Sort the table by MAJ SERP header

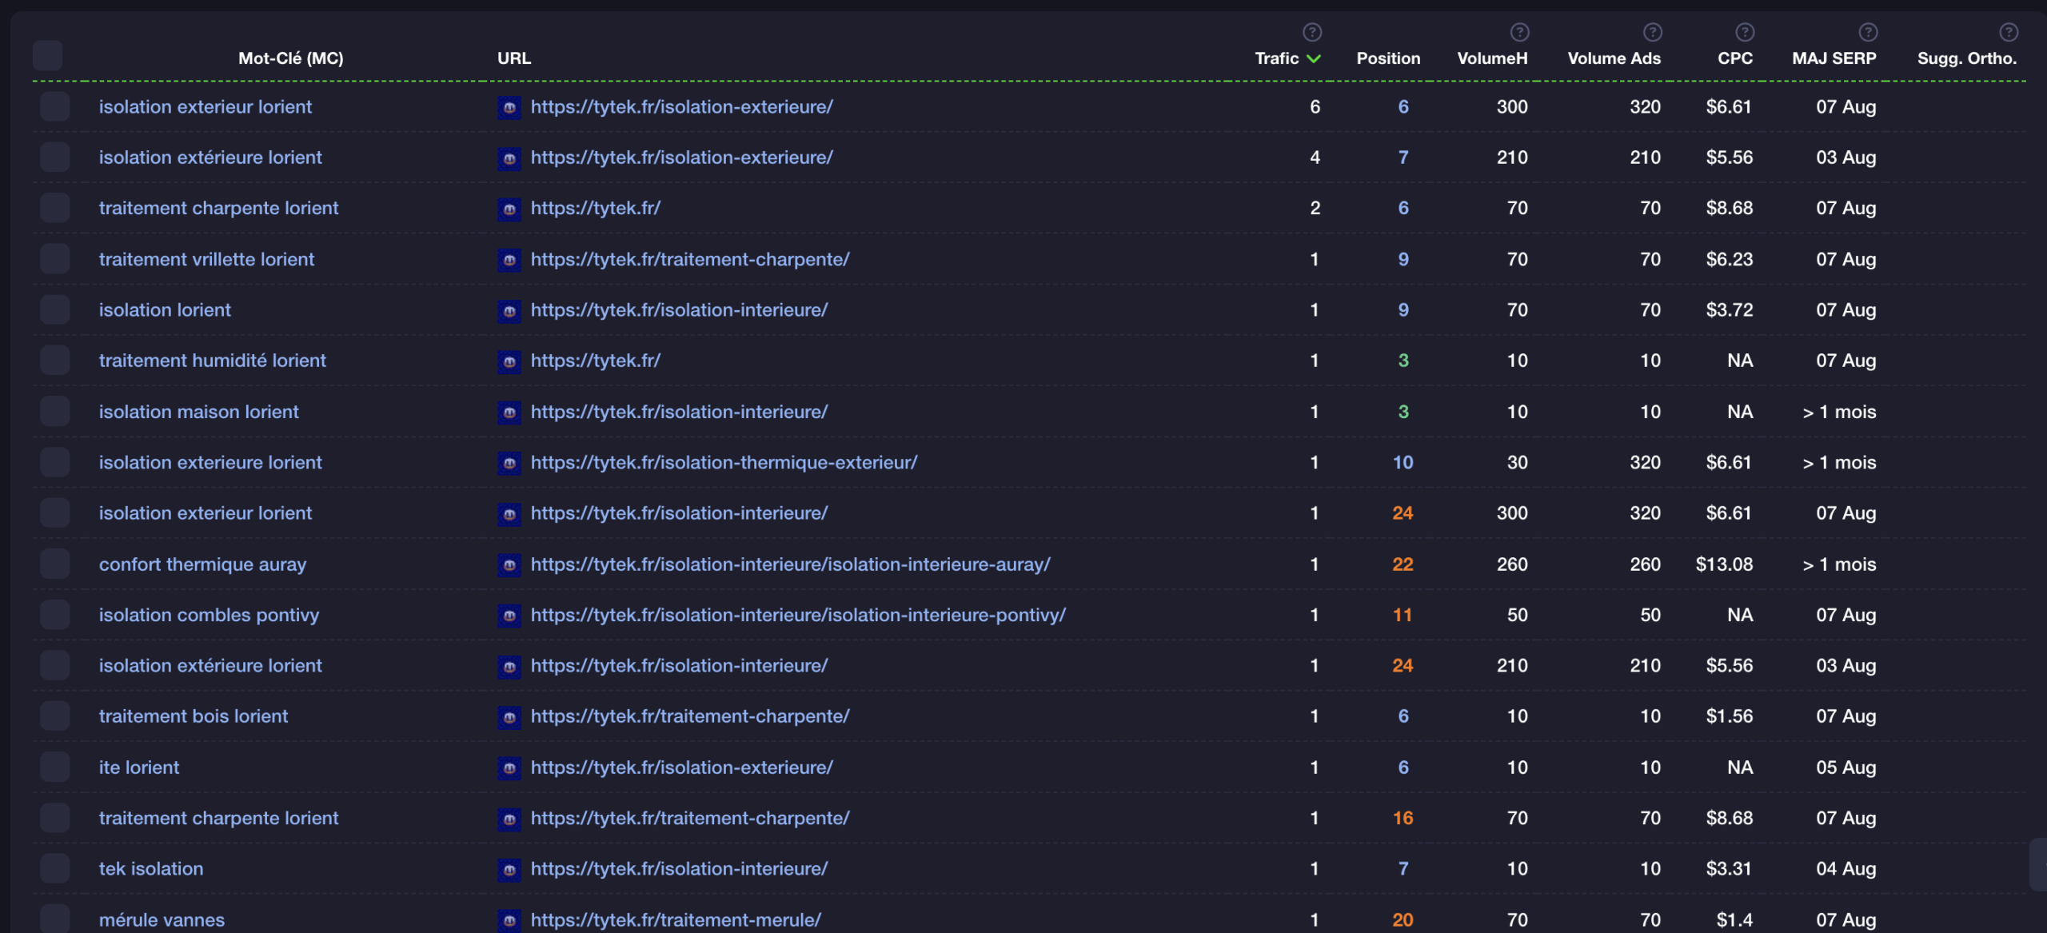(1834, 58)
